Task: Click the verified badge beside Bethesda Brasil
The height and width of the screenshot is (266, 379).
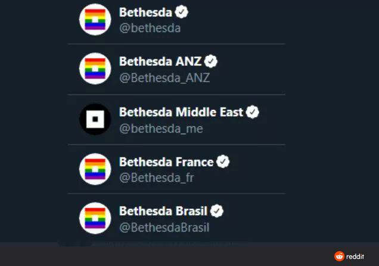Action: tap(216, 211)
